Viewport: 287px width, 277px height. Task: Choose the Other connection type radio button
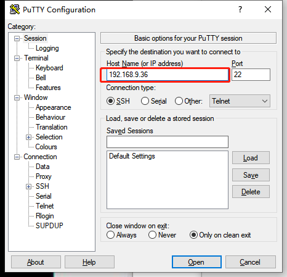pyautogui.click(x=179, y=101)
